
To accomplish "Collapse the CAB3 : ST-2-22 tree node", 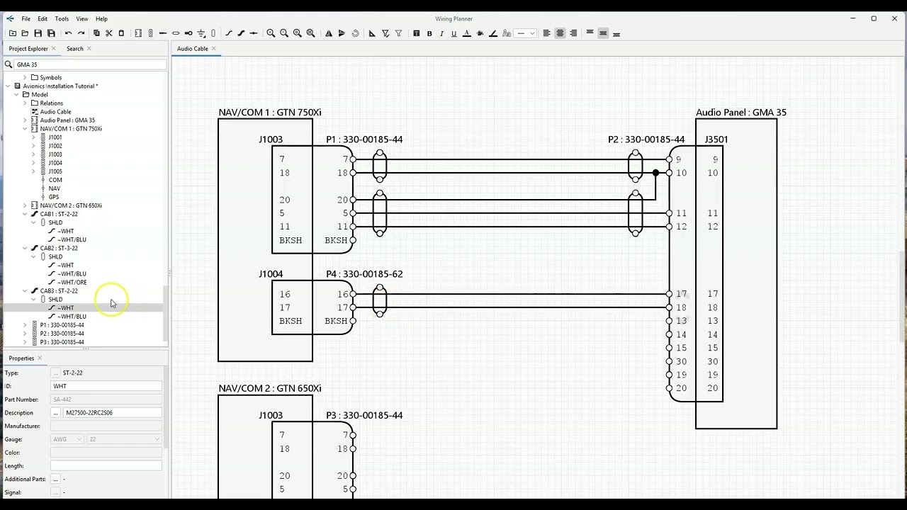I will (x=26, y=291).
